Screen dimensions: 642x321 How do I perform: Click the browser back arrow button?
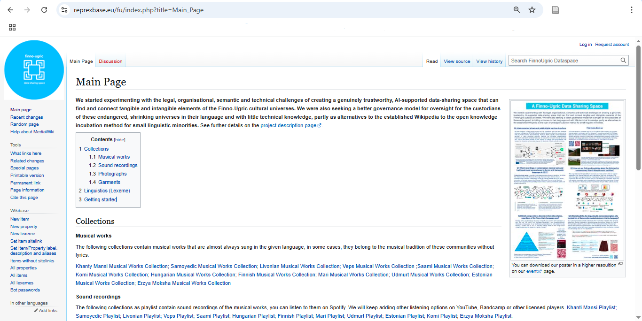coord(10,10)
